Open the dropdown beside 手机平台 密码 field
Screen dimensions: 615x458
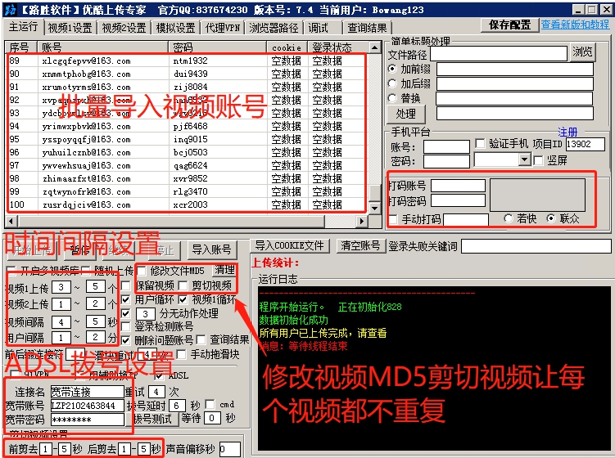pyautogui.click(x=524, y=159)
